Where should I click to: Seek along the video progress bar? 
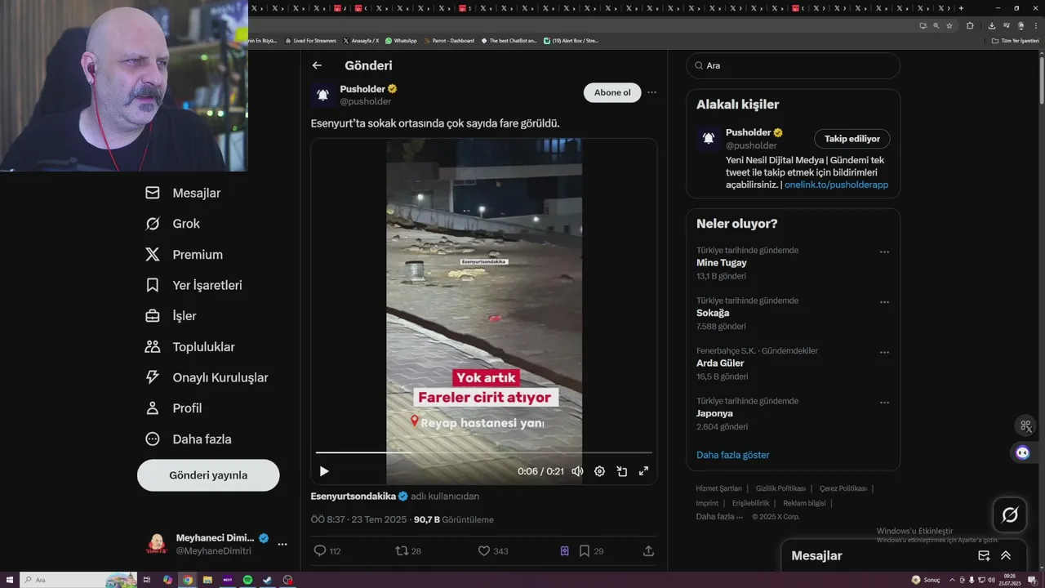[484, 452]
